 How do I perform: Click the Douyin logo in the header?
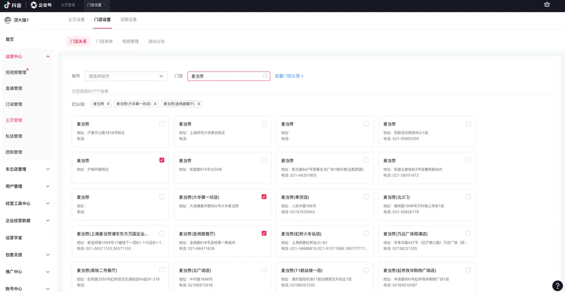click(14, 5)
